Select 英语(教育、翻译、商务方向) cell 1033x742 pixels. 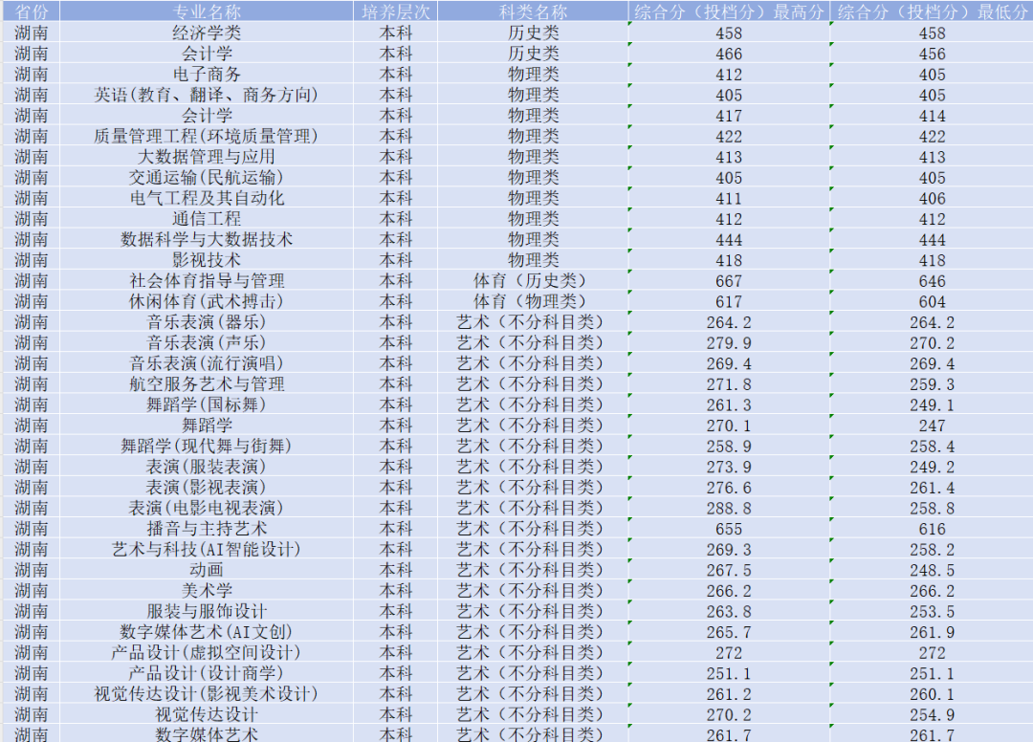207,94
